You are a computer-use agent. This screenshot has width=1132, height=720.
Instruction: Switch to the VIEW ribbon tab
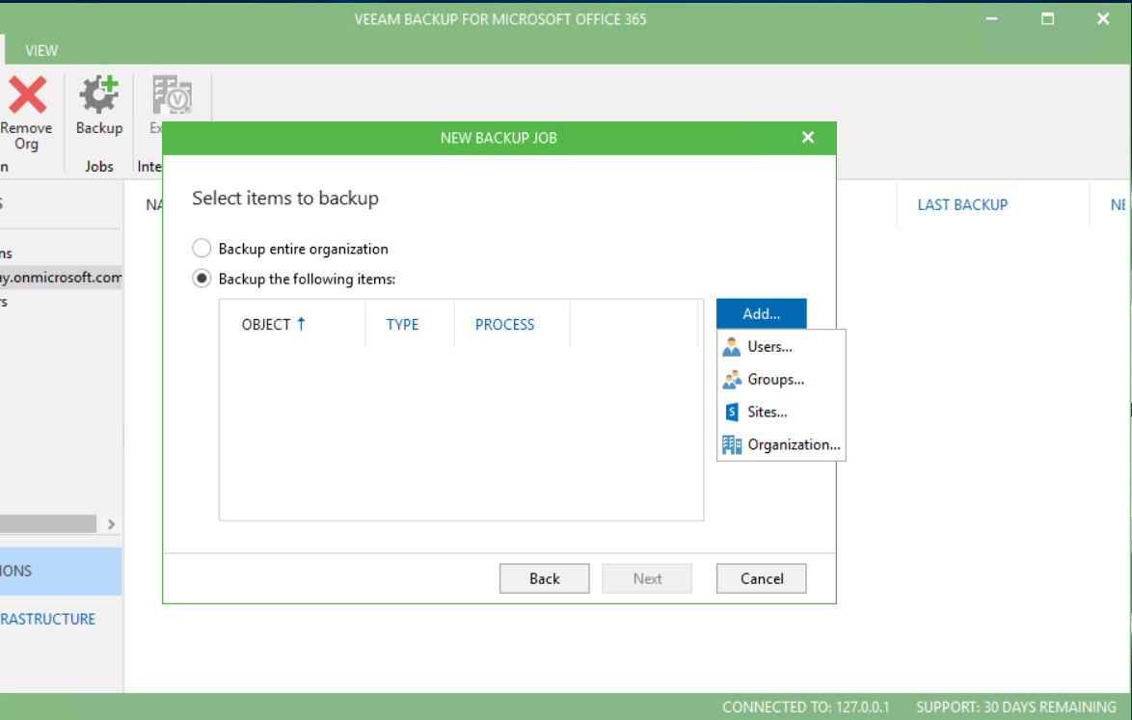click(x=41, y=50)
